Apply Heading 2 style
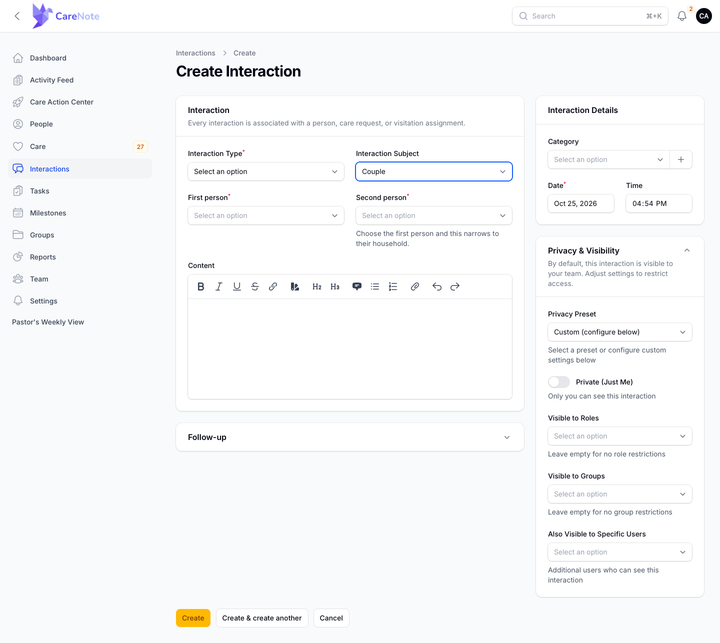This screenshot has width=720, height=643. (317, 286)
